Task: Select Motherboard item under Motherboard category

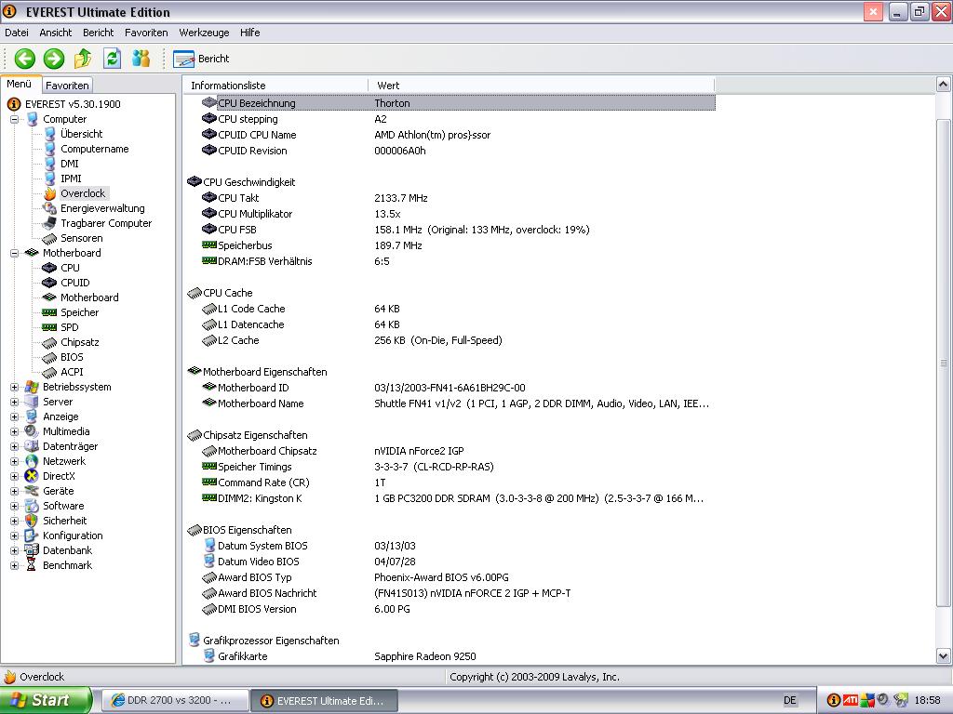Action: 89,297
